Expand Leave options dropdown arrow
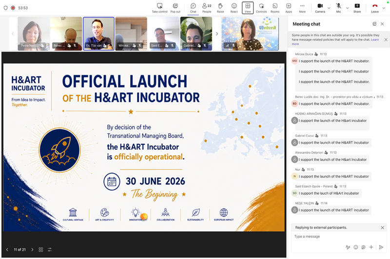390x259 pixels. tap(384, 8)
